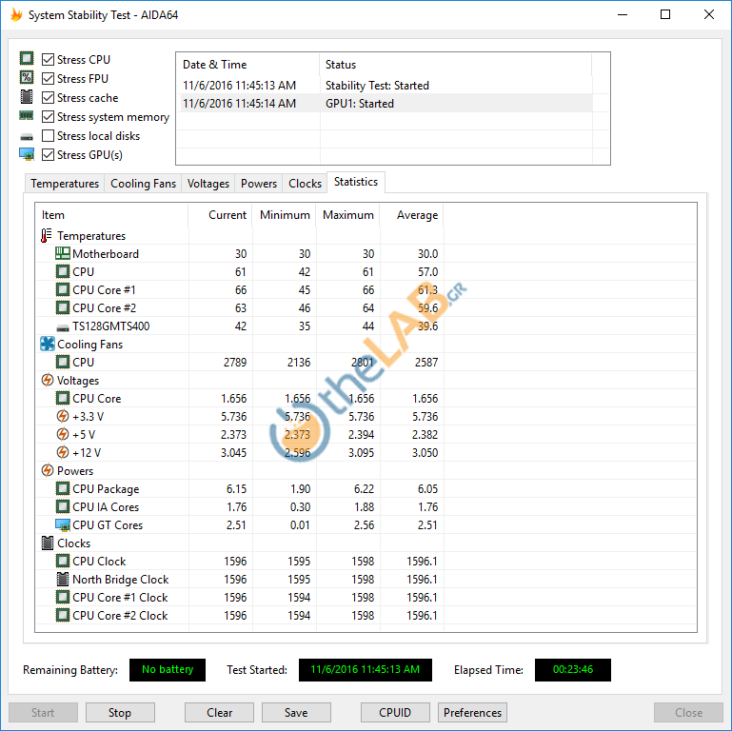Click the elapsed time '00:23:46' display

pyautogui.click(x=573, y=669)
